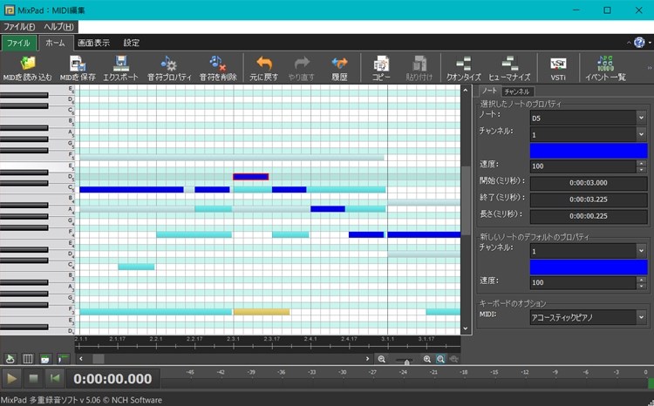The width and height of the screenshot is (654, 406).
Task: Open selected note チャンネル dropdown
Action: [x=641, y=134]
